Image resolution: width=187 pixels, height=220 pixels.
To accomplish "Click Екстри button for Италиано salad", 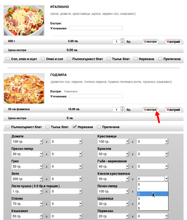I will 150,42.
